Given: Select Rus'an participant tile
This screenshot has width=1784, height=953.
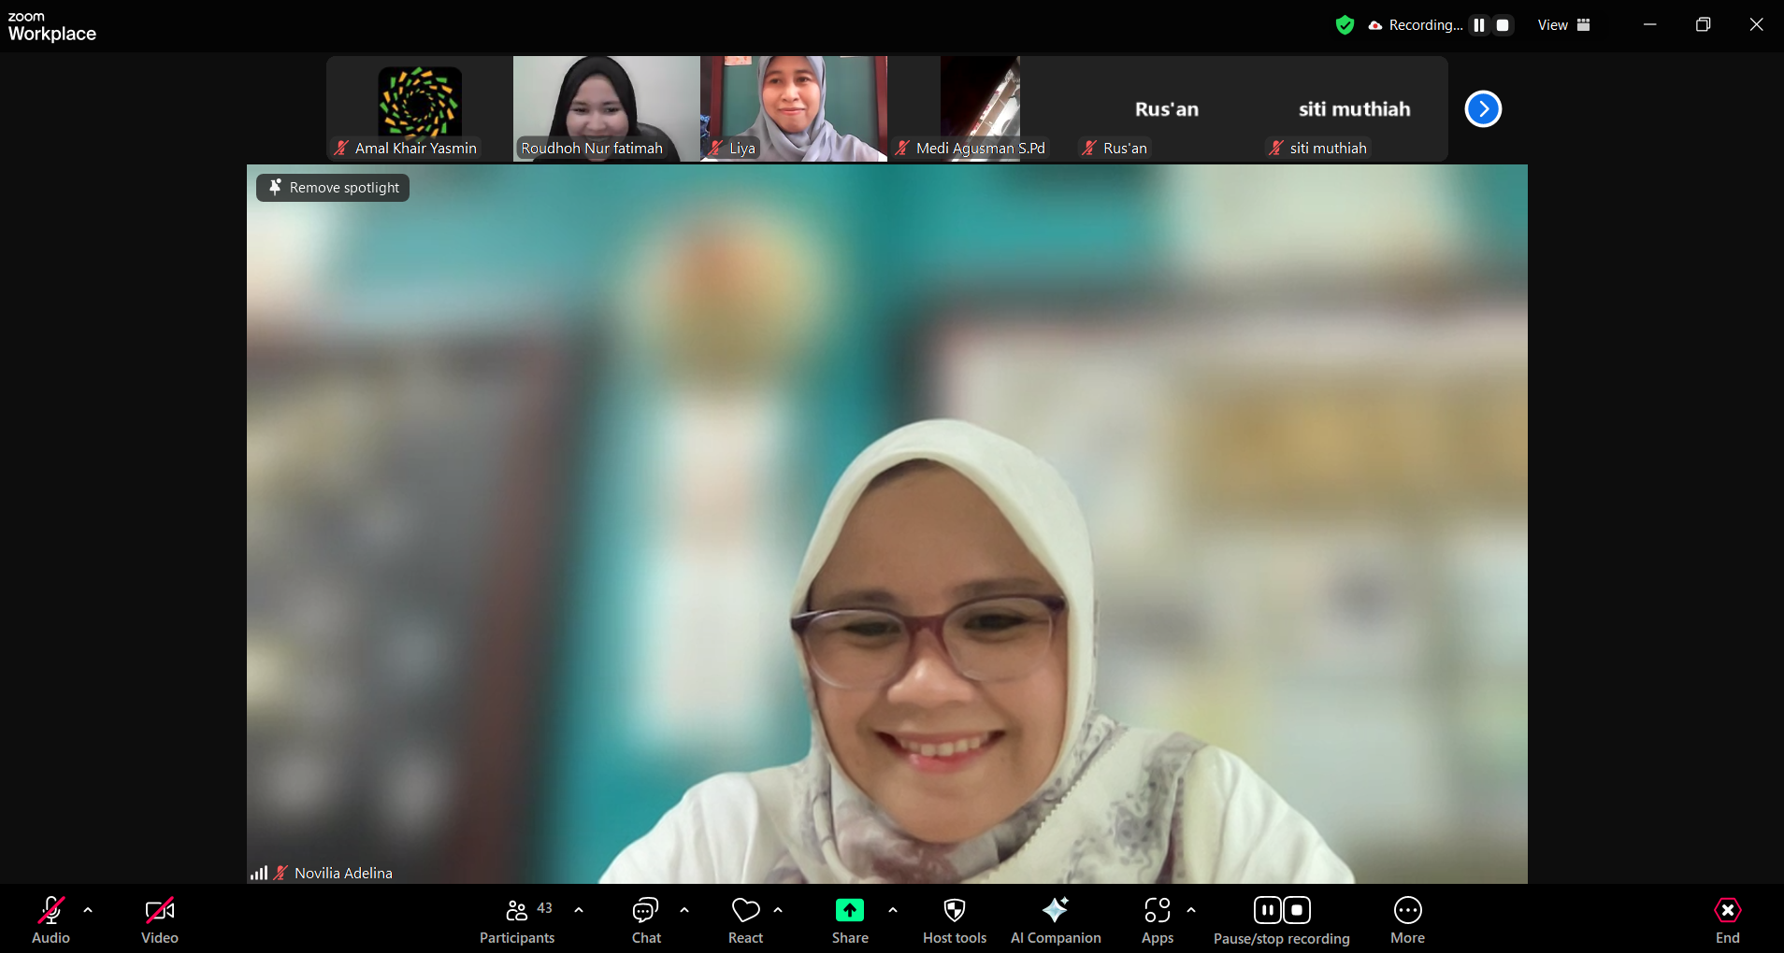Looking at the screenshot, I should click(1167, 108).
